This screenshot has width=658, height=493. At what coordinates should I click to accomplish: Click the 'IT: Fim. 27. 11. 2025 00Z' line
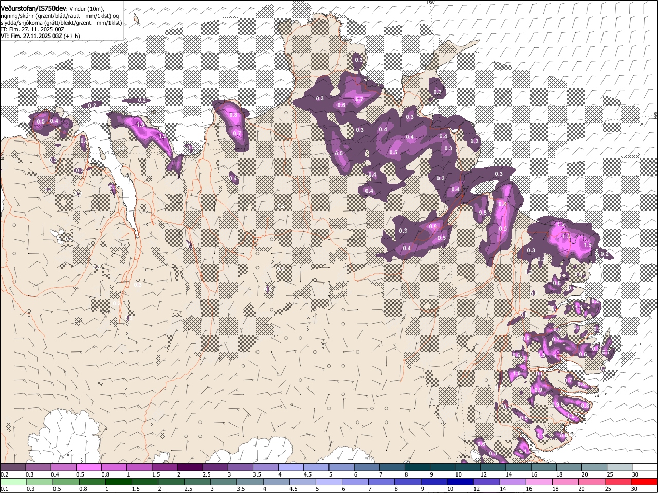click(32, 29)
